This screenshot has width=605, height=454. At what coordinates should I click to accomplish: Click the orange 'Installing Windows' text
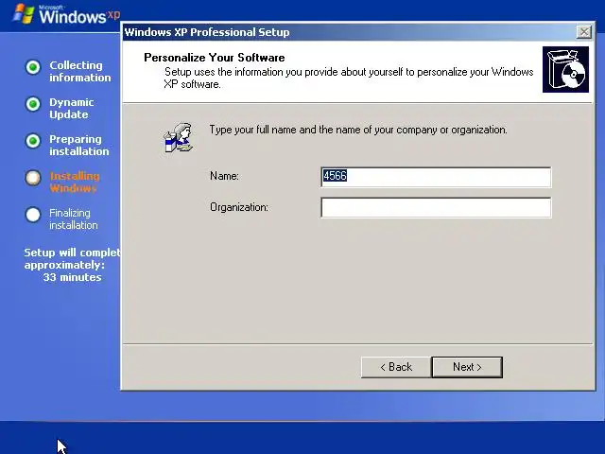click(75, 183)
